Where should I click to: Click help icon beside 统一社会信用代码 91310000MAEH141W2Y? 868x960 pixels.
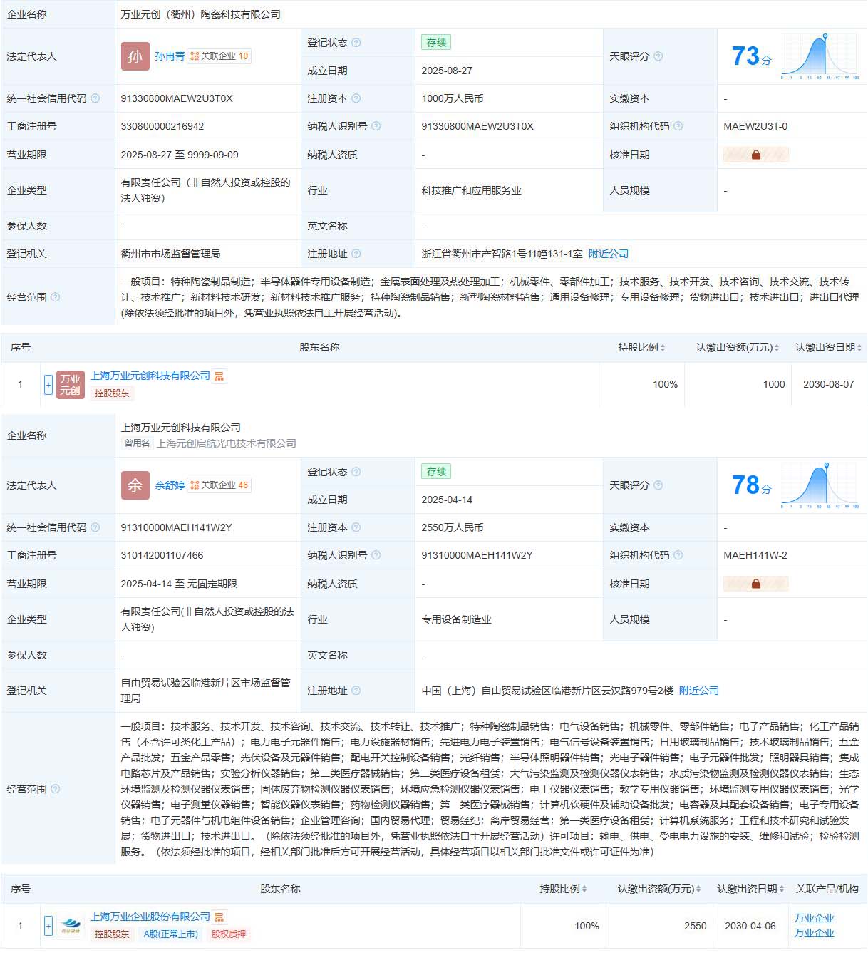[95, 527]
